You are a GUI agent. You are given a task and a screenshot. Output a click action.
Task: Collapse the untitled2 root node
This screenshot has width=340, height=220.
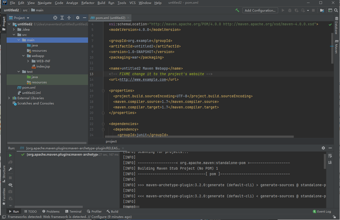(9, 24)
